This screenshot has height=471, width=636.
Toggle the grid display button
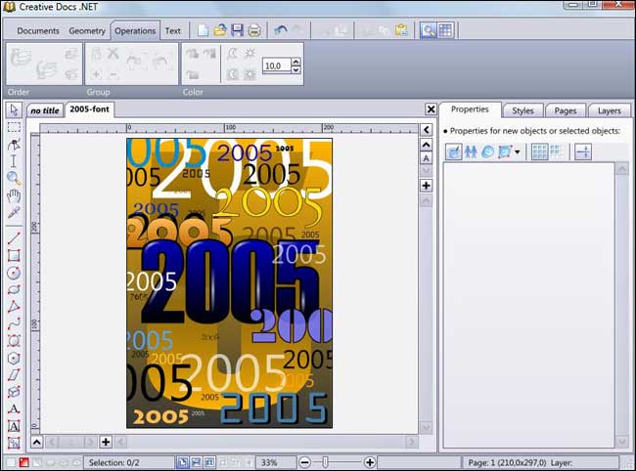tap(445, 30)
